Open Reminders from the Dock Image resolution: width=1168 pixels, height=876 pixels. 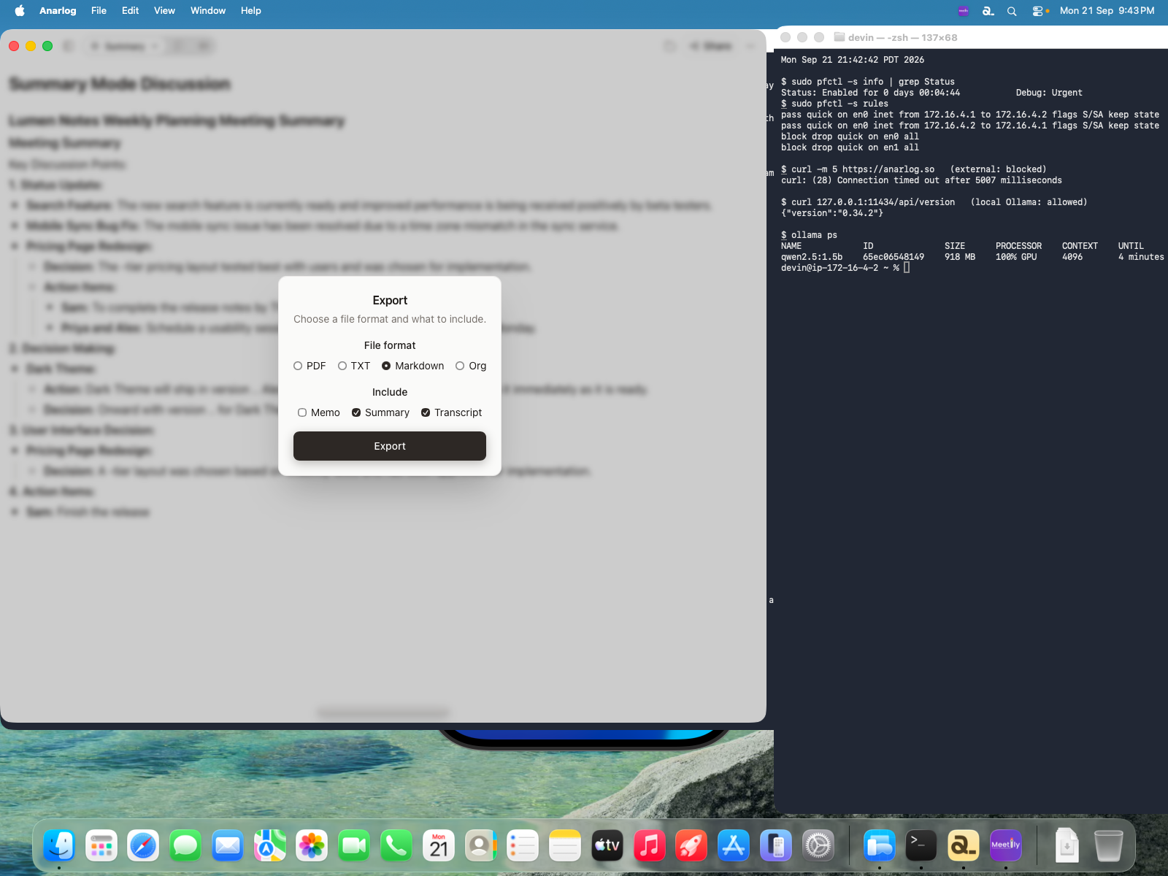(523, 846)
